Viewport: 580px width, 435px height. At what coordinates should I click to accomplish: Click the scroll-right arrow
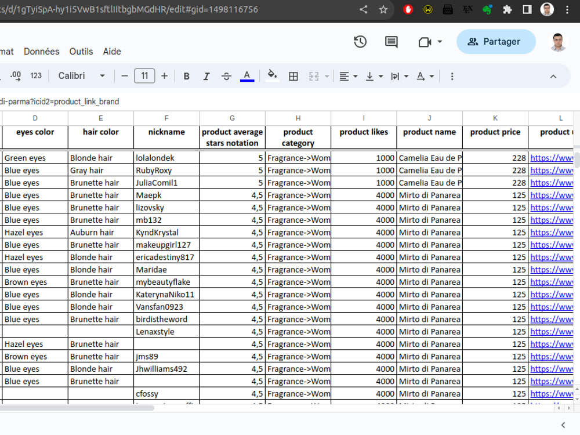click(x=569, y=408)
